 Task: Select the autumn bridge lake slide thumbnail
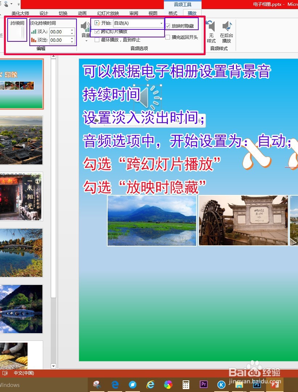21,253
